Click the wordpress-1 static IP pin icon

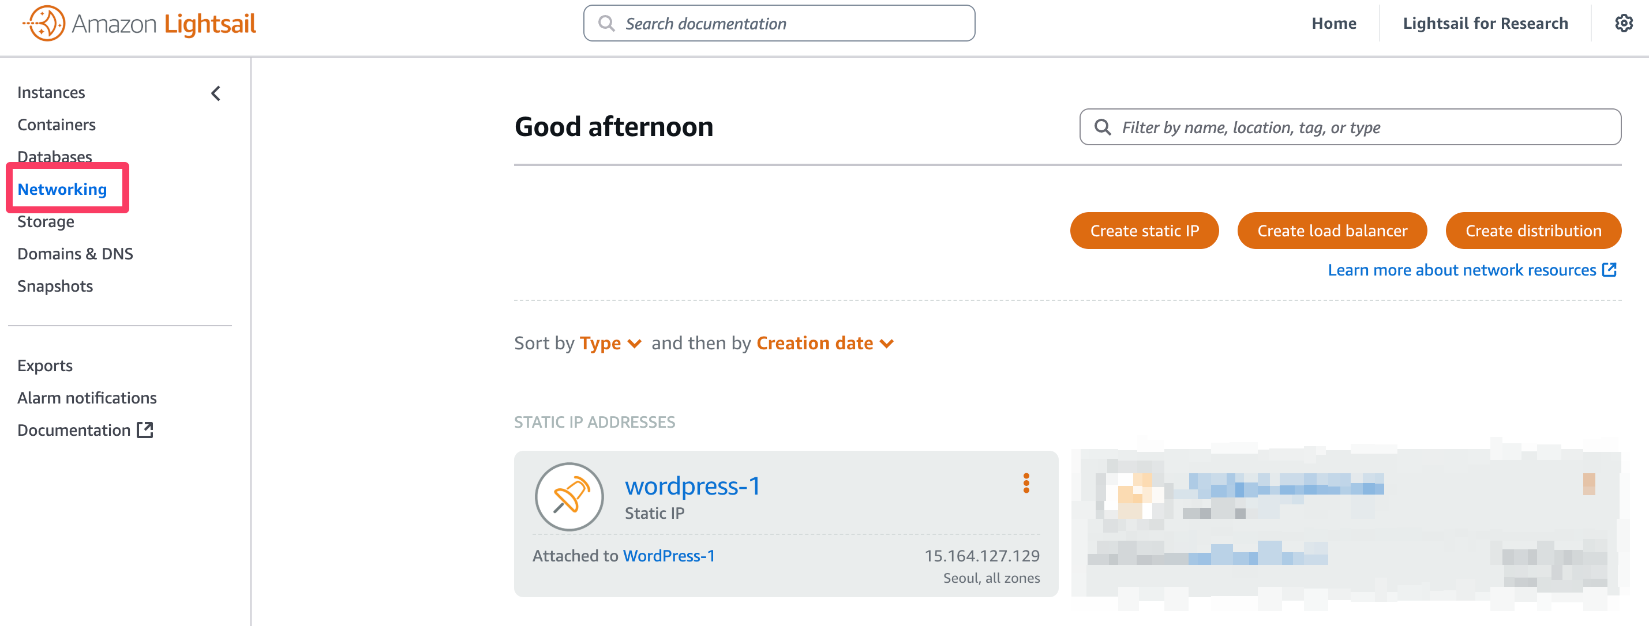[x=568, y=496]
